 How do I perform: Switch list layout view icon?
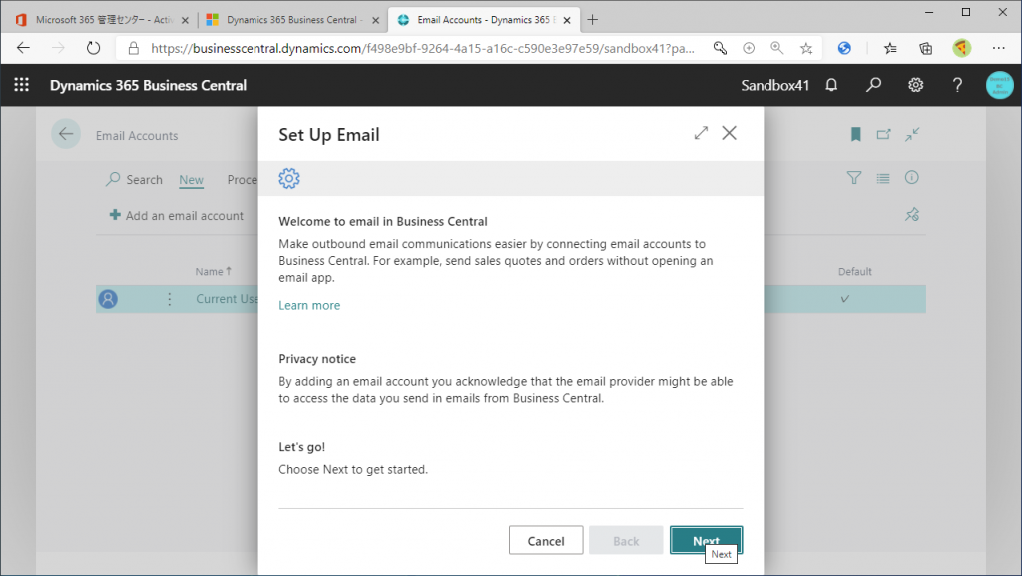click(x=883, y=178)
